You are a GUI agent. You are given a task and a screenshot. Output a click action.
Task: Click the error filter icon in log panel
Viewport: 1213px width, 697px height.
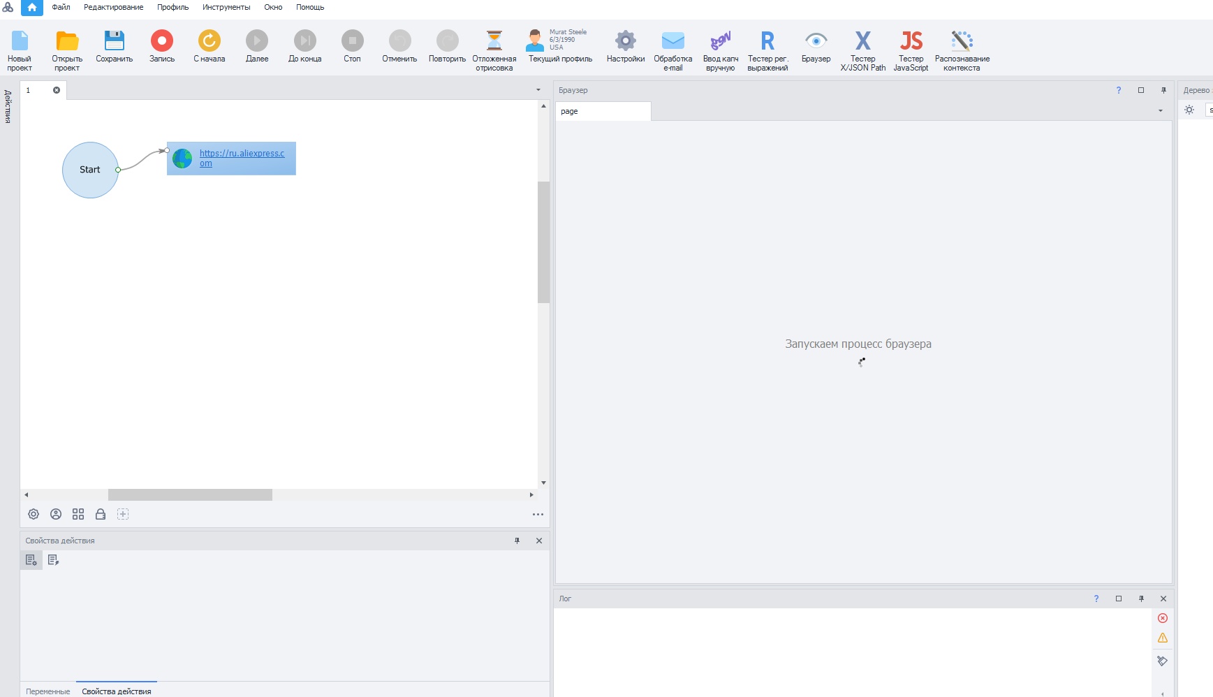click(1163, 618)
